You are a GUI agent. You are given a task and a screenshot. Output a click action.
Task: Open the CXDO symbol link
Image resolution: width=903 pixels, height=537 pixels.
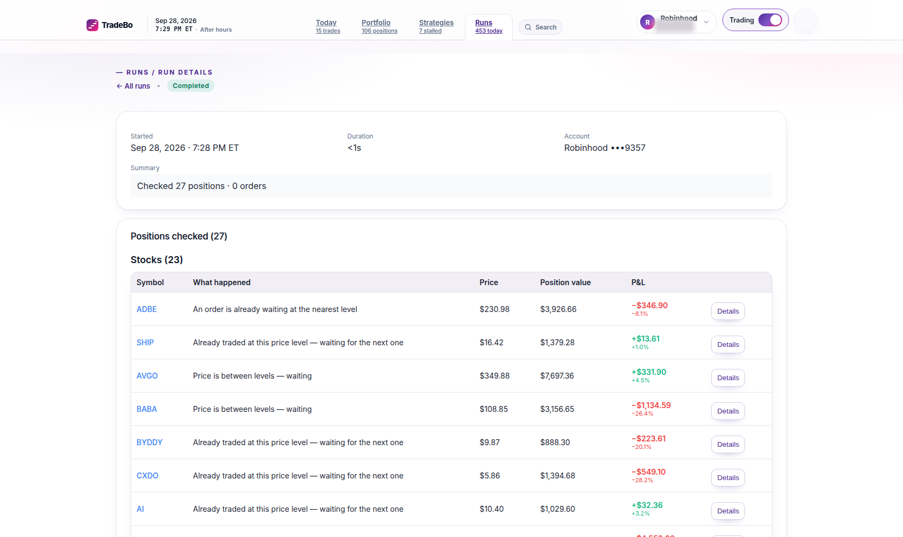(x=147, y=476)
